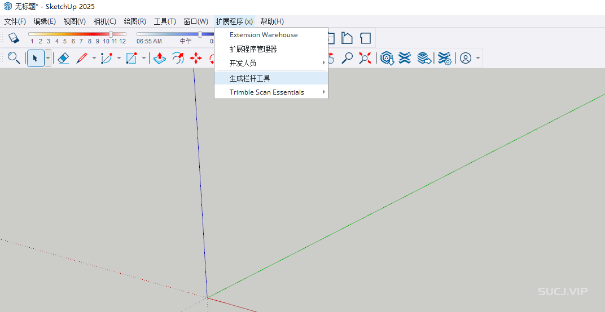Activate the Select arrow tool
Screen dimensions: 605x312
click(36, 58)
